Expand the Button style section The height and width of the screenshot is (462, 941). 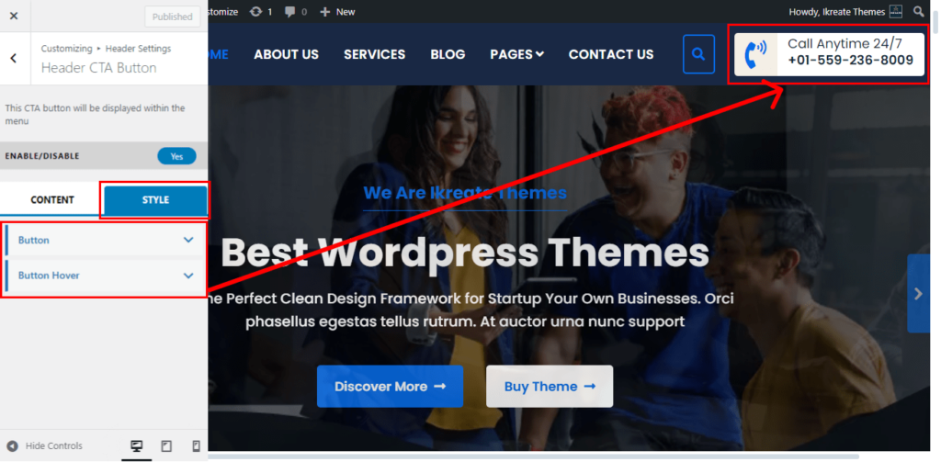coord(105,240)
